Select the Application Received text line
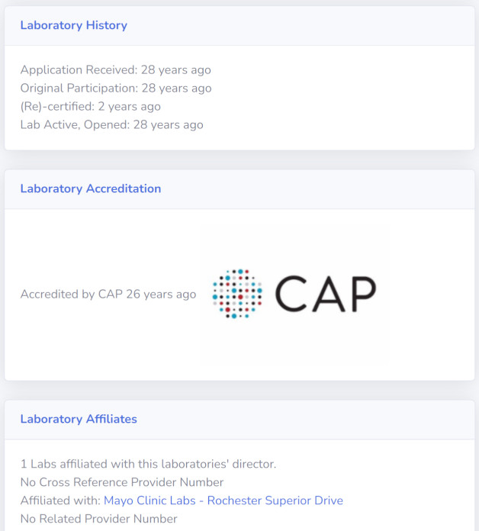 [116, 69]
